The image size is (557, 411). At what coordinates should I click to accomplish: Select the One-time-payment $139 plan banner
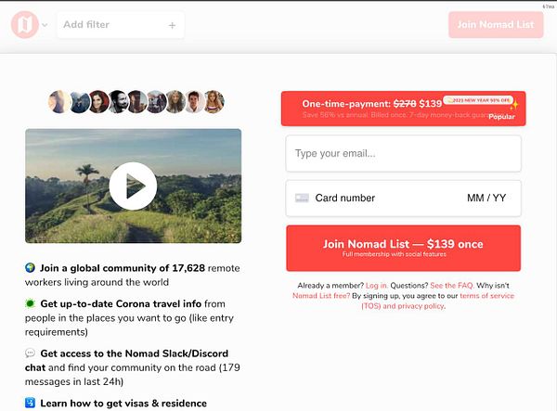pos(403,109)
